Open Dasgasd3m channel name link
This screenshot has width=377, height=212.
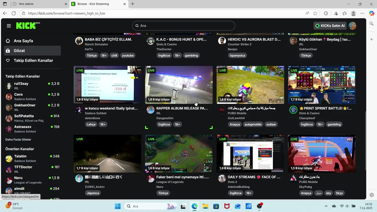[165, 118]
